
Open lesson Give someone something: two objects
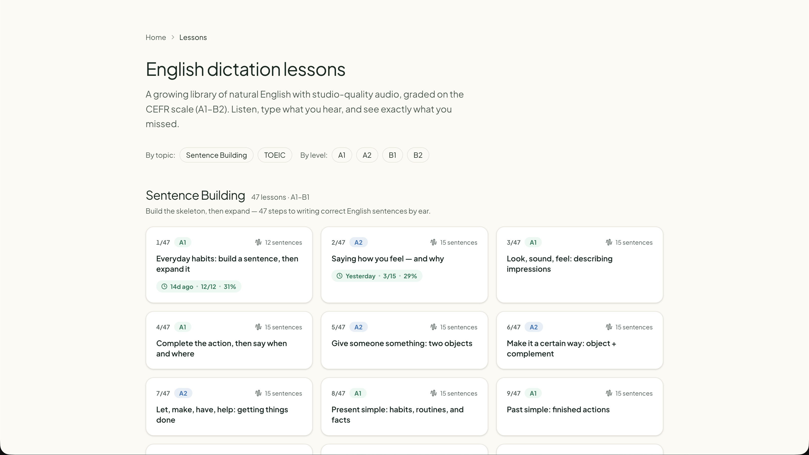[x=404, y=340]
